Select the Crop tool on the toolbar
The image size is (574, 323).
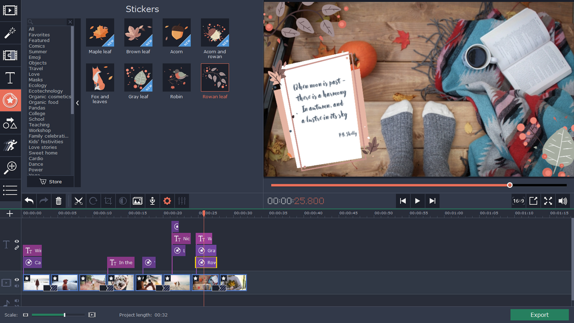click(x=108, y=201)
